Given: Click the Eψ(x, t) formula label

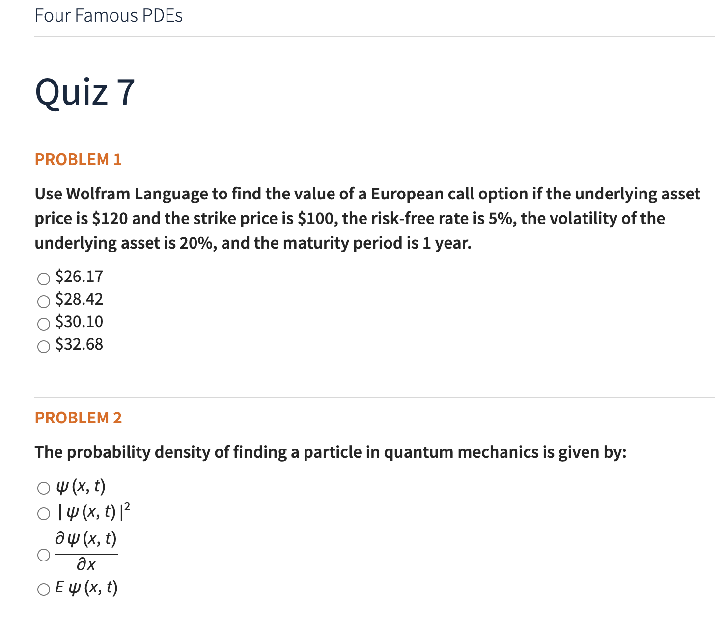Looking at the screenshot, I should 86,588.
